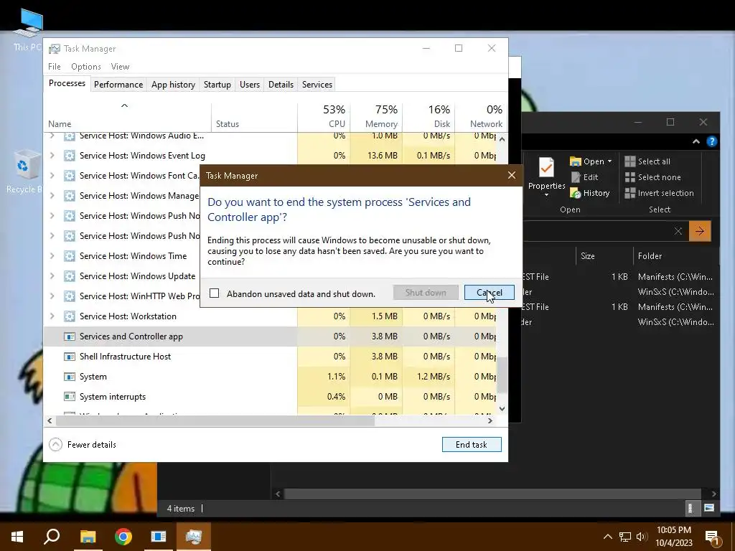Image resolution: width=735 pixels, height=551 pixels.
Task: Click gear icon of Windows Time service
Action: [x=70, y=256]
